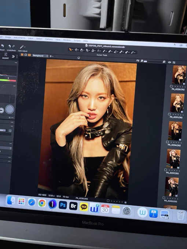Image resolution: width=187 pixels, height=249 pixels.
Task: Tick checkbox above PA_4234.CR2 label
Action: coord(167,142)
